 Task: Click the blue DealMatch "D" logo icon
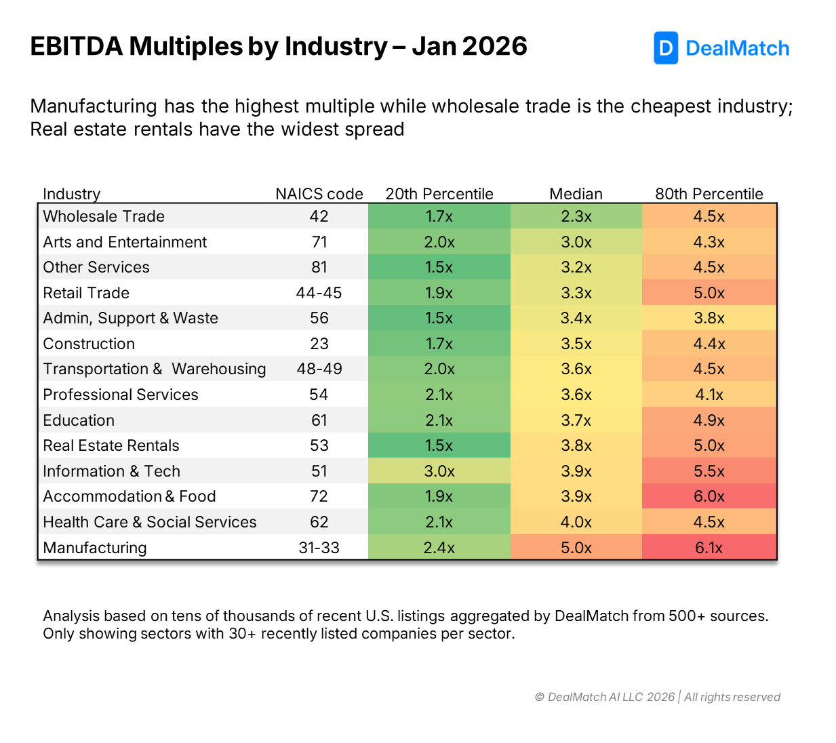(665, 48)
